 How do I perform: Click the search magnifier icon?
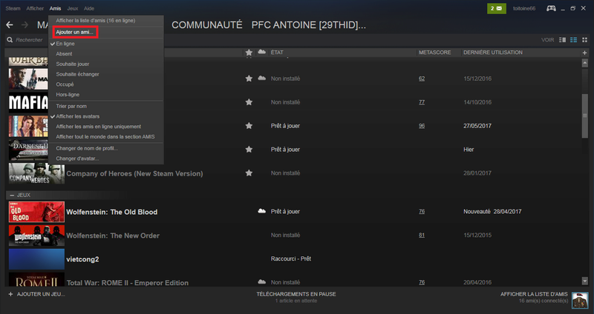[10, 40]
